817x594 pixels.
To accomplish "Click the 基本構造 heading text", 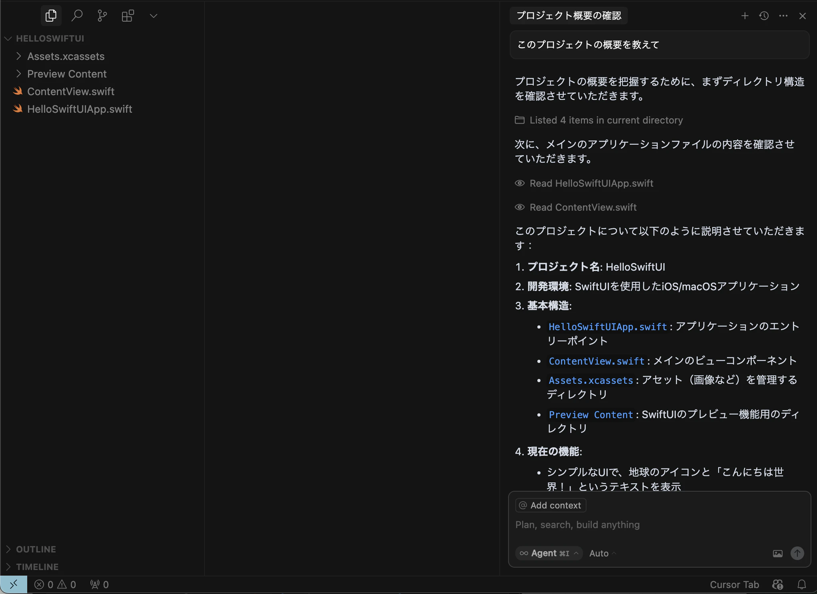I will (549, 306).
